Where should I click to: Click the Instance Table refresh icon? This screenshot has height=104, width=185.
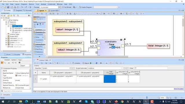(97, 63)
